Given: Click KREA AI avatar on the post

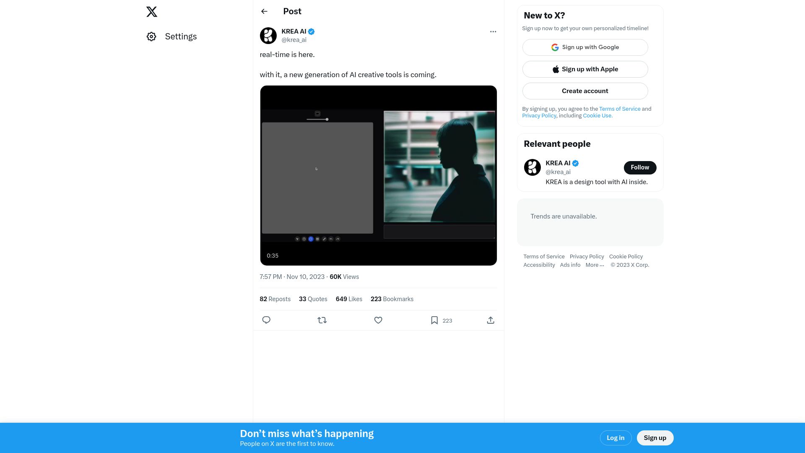Looking at the screenshot, I should coord(268,36).
